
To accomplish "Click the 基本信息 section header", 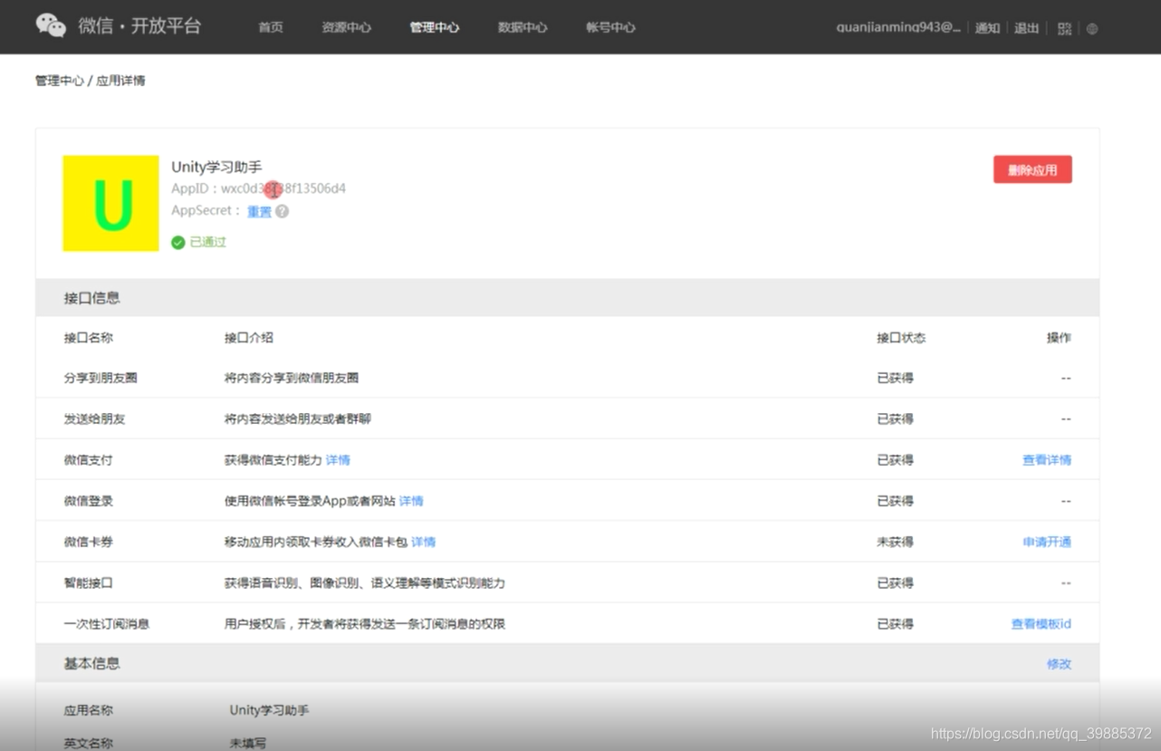I will (x=91, y=663).
